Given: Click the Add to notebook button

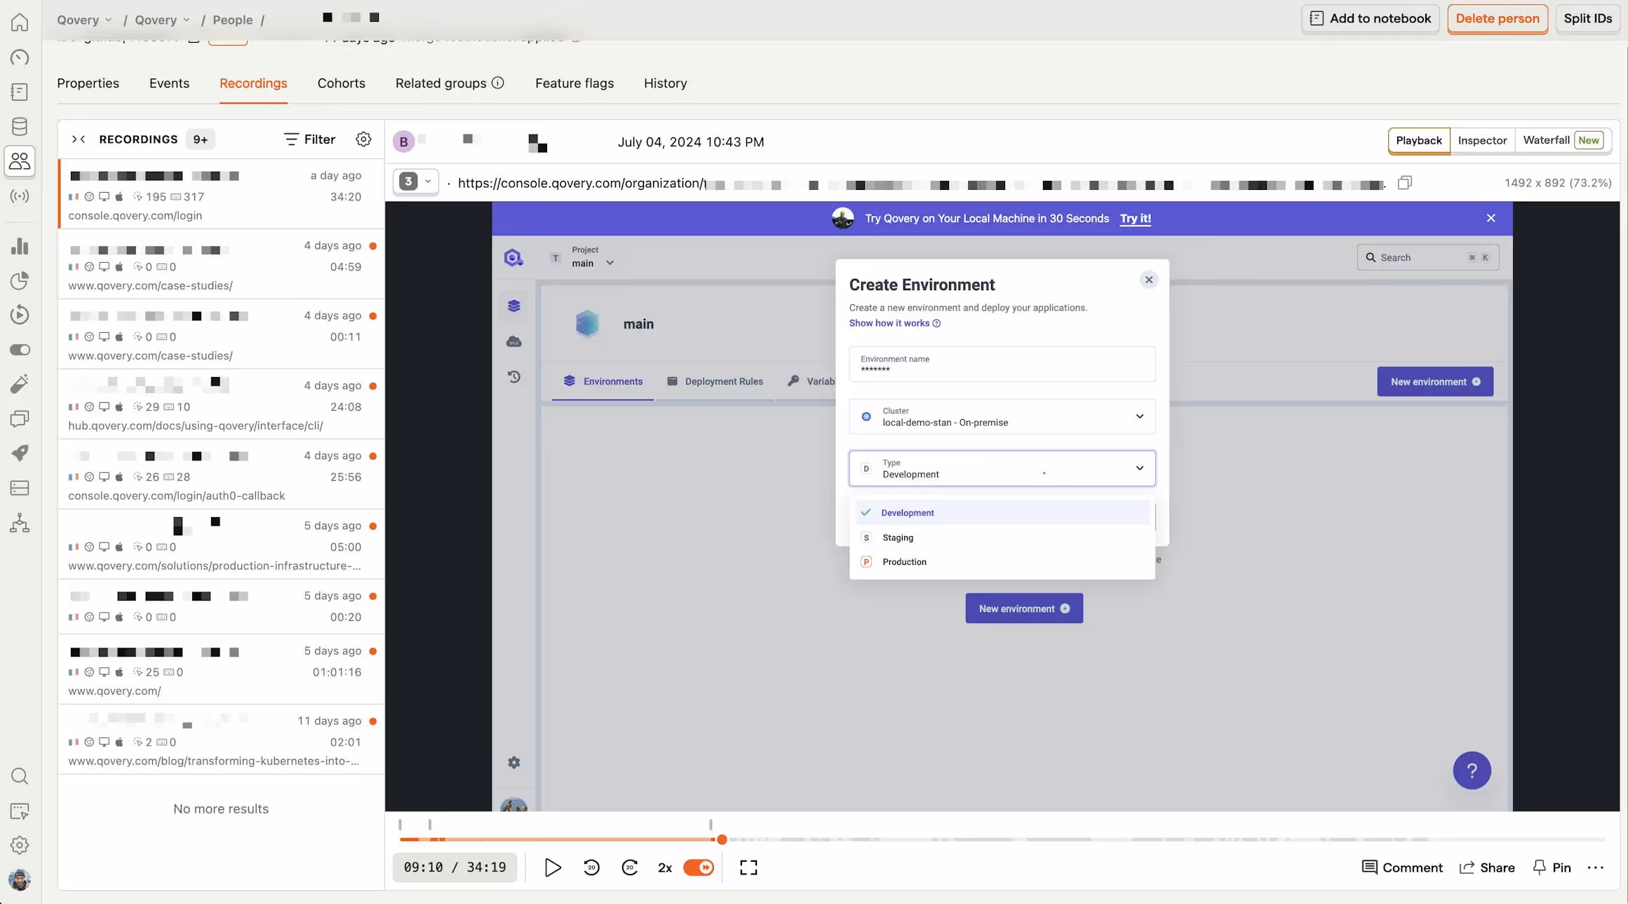Looking at the screenshot, I should click(1370, 18).
